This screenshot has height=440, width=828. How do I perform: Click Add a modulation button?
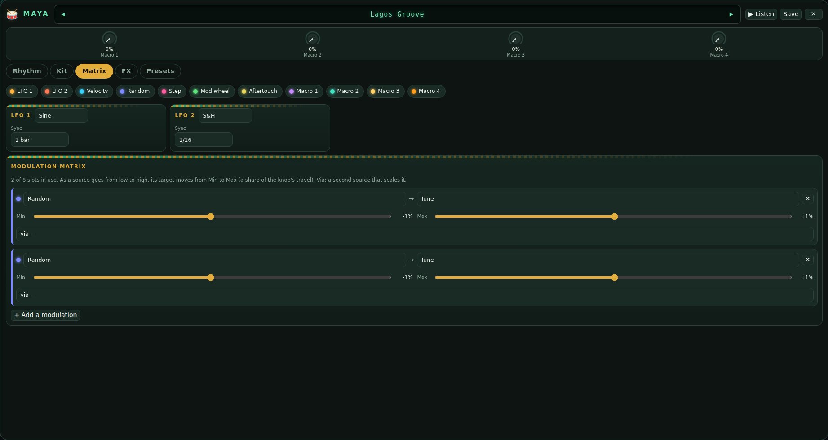(x=45, y=315)
